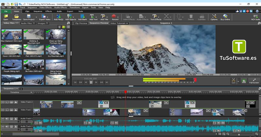Click Go to end playback button
Viewport: 261px width, 137px height.
click(107, 82)
